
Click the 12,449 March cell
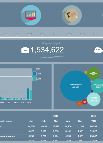(x=56, y=126)
